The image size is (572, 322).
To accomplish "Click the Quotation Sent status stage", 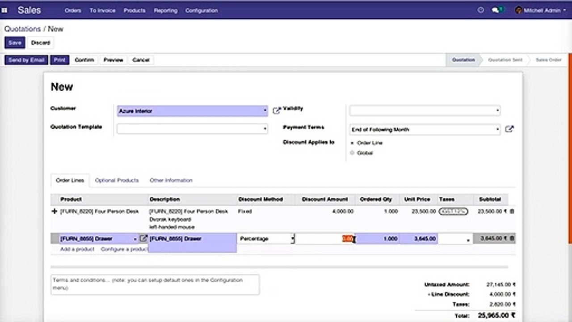I will pos(505,60).
